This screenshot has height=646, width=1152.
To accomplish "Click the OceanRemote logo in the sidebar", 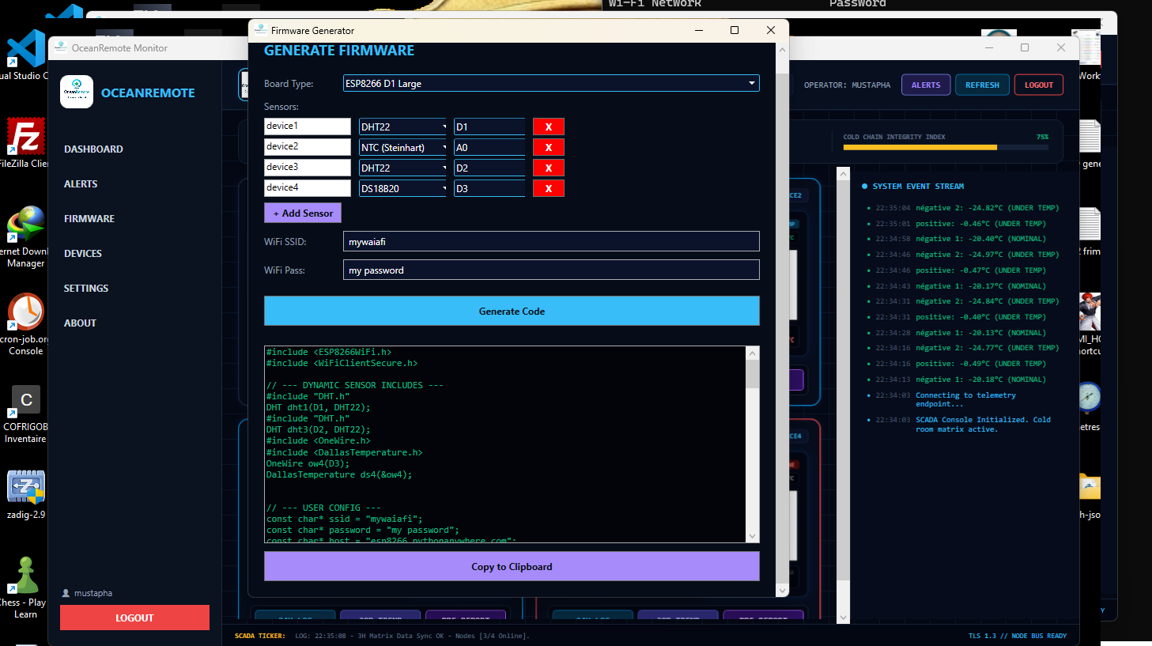I will 77,92.
